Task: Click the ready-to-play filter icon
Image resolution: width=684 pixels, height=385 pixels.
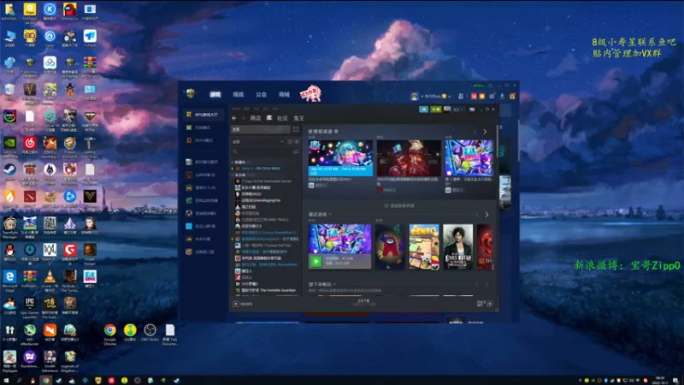Action: click(x=297, y=141)
